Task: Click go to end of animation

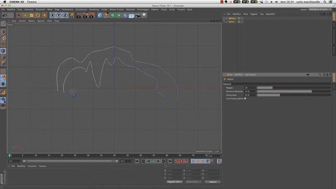Action: [x=170, y=161]
